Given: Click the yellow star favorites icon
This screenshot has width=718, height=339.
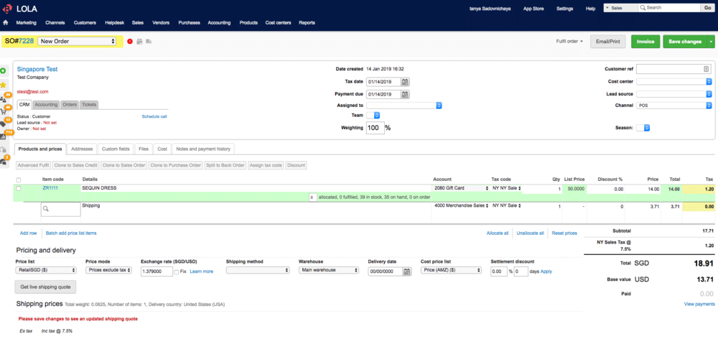Looking at the screenshot, I should [3, 85].
